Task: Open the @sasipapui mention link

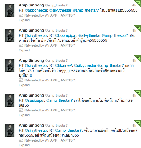Action: tap(34, 101)
